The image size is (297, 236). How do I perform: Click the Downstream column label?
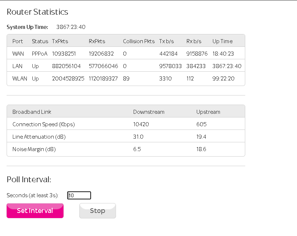click(x=148, y=111)
